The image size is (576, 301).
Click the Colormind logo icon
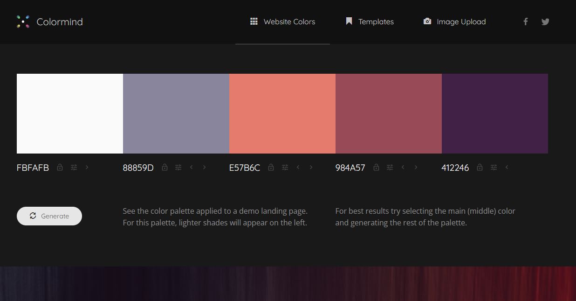point(23,21)
